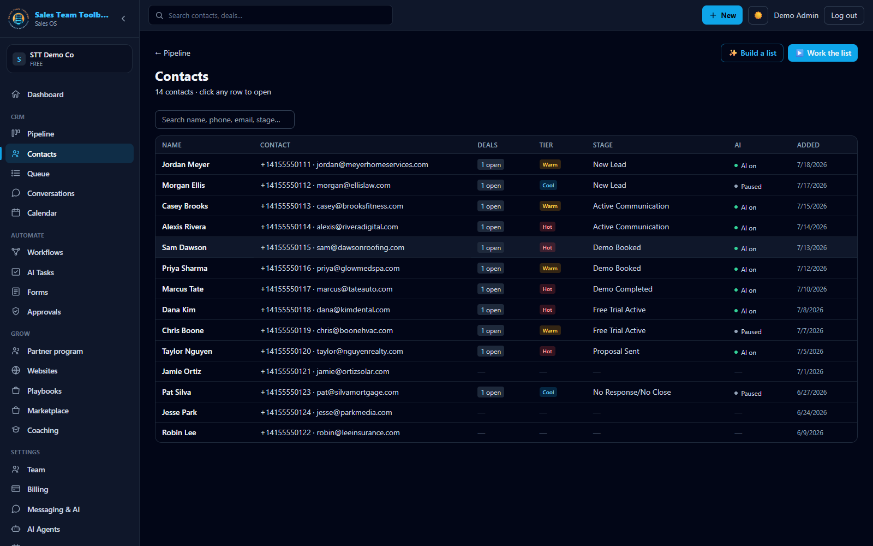Screen dimensions: 873x546
Task: Open the Morgan Ellis contact row
Action: point(506,185)
